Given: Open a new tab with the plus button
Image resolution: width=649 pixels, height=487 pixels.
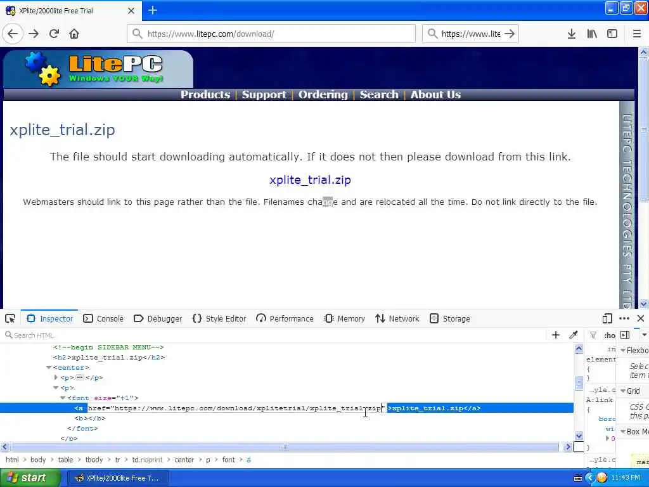Looking at the screenshot, I should point(153,10).
